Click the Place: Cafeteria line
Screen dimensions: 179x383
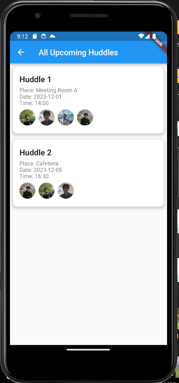point(39,164)
